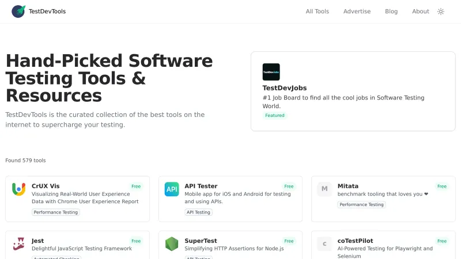Viewport: 461px width, 259px height.
Task: Select the Featured badge on TestDevJobs
Action: click(275, 115)
